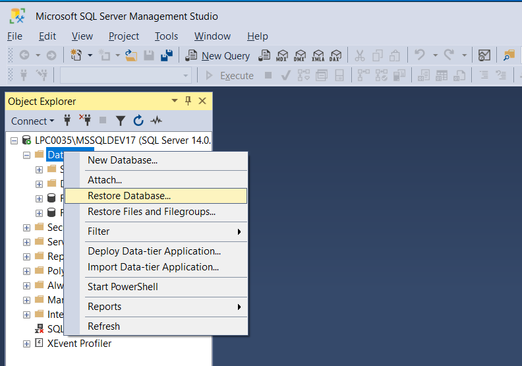Click the New Query toolbar button

click(x=218, y=56)
